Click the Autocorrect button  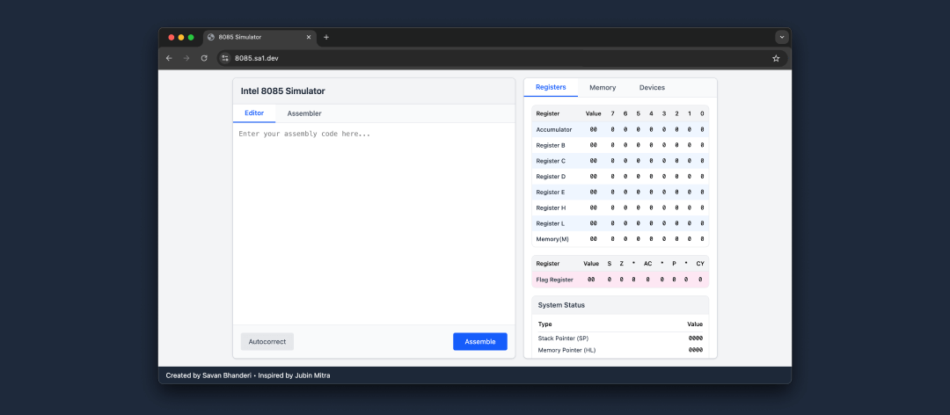tap(267, 341)
